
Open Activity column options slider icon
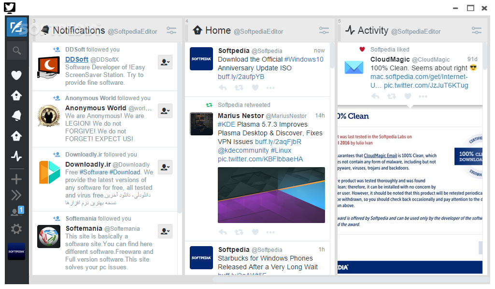click(x=476, y=30)
